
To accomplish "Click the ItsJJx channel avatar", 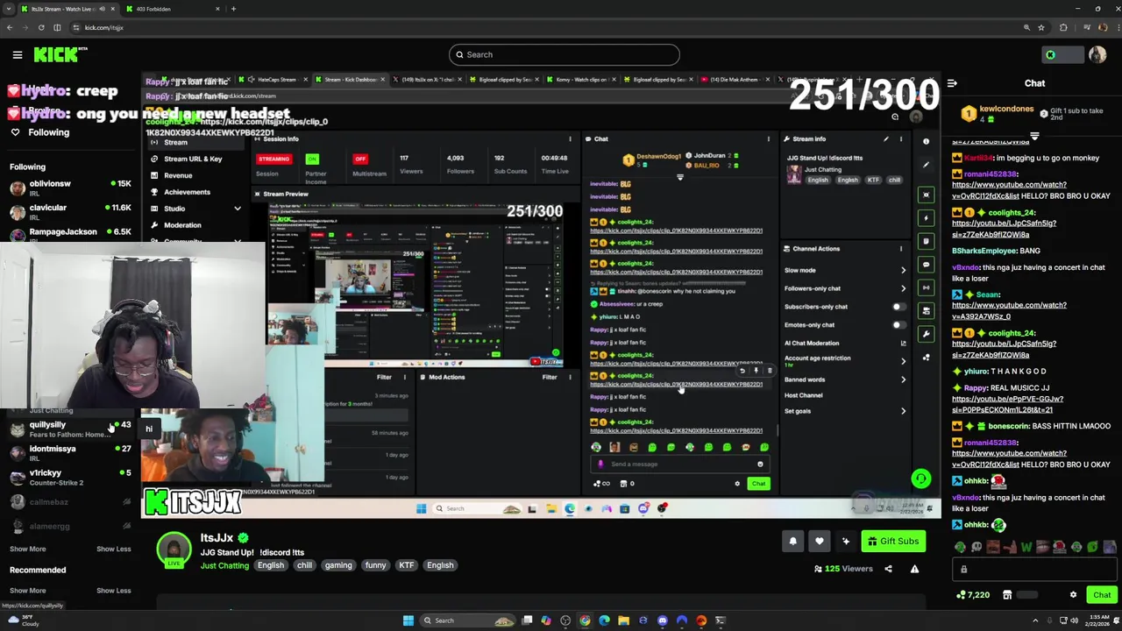I will tap(174, 549).
